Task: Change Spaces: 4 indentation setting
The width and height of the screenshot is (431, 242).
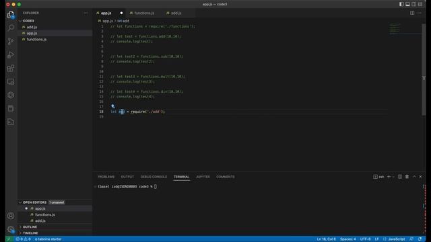Action: click(347, 239)
